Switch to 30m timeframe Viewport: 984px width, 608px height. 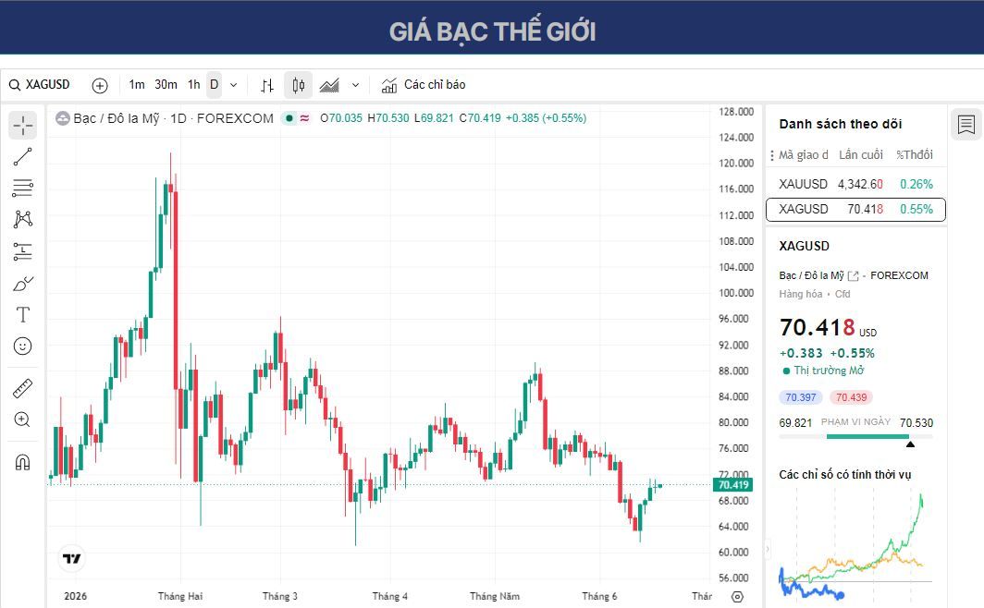click(x=166, y=85)
